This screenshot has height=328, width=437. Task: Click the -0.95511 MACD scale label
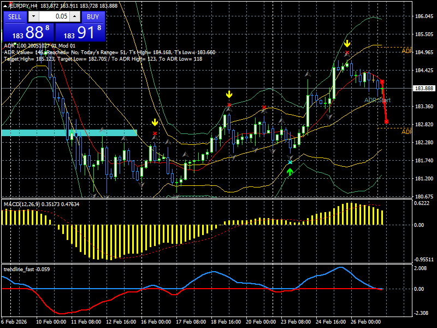[x=424, y=260]
